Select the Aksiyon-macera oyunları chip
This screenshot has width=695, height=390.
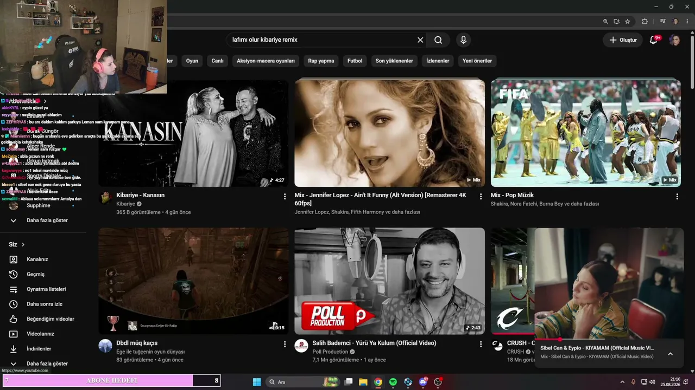coord(266,61)
